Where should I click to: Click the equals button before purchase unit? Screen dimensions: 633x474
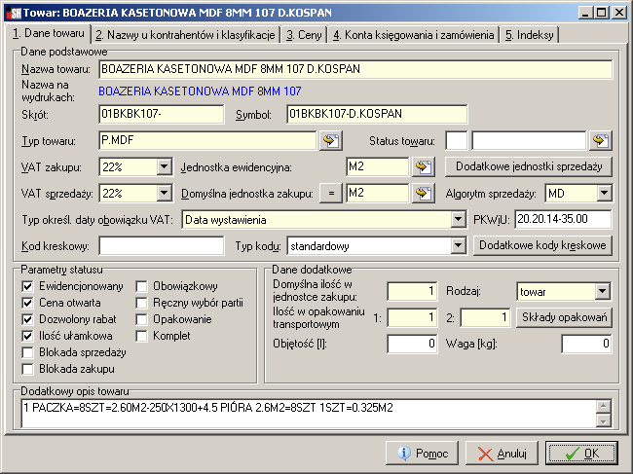[331, 194]
